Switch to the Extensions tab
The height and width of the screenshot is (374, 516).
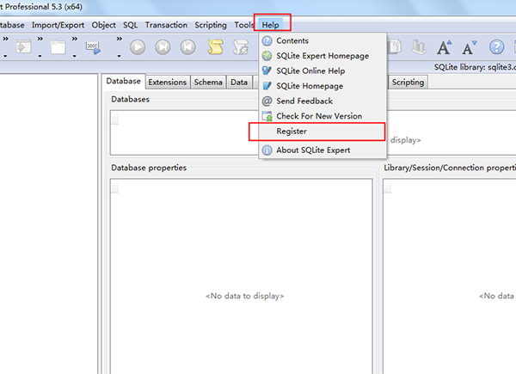(167, 83)
